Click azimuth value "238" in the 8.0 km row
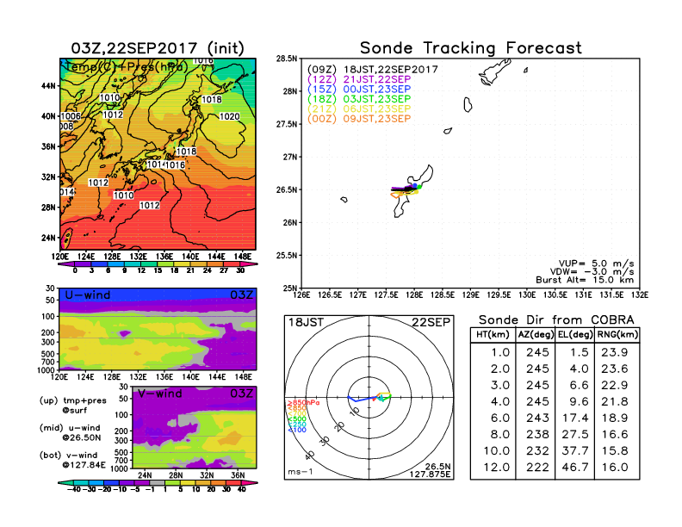Screen dimensions: 682x527 tap(537, 435)
